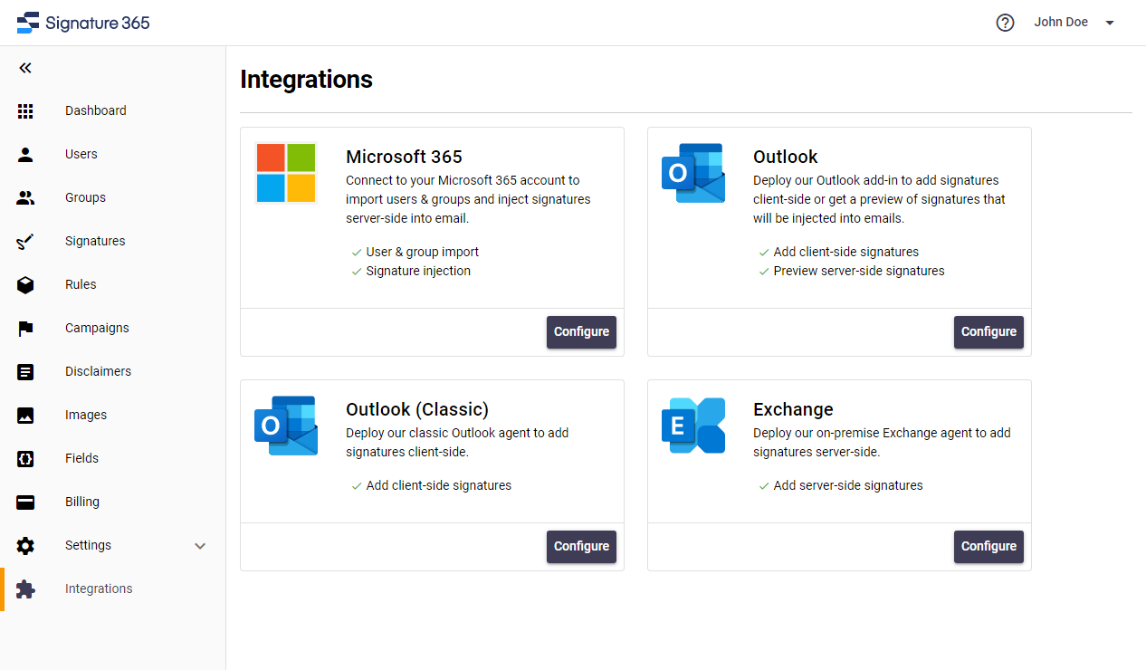Click the Integrations page heading
The image size is (1146, 670).
(x=306, y=80)
